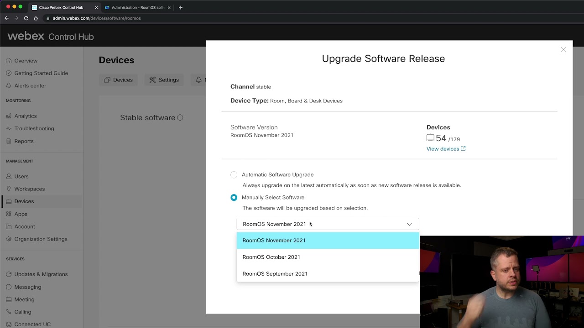Open Organization Settings
The width and height of the screenshot is (584, 328).
pos(41,239)
